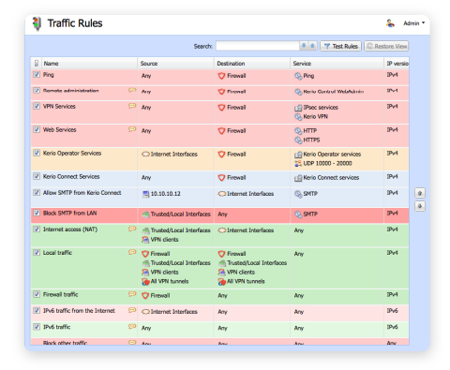Click the Firewall shield icon in Ping row
Viewport: 450px width, 370px height.
coord(221,76)
